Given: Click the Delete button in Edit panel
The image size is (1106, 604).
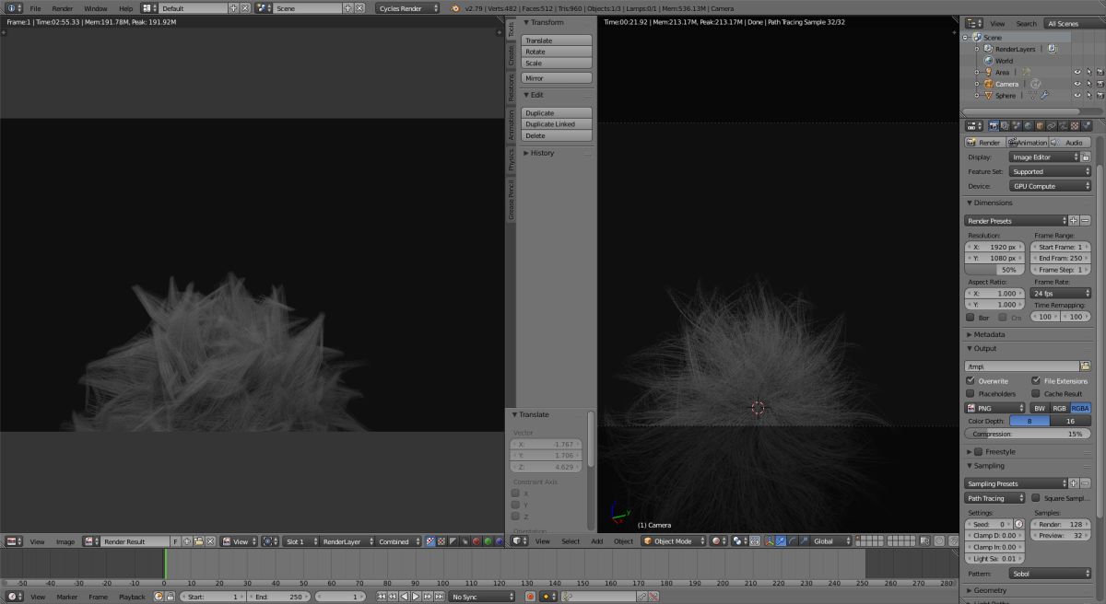Looking at the screenshot, I should click(x=557, y=135).
